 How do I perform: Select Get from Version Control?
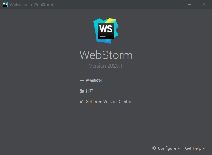(x=109, y=101)
